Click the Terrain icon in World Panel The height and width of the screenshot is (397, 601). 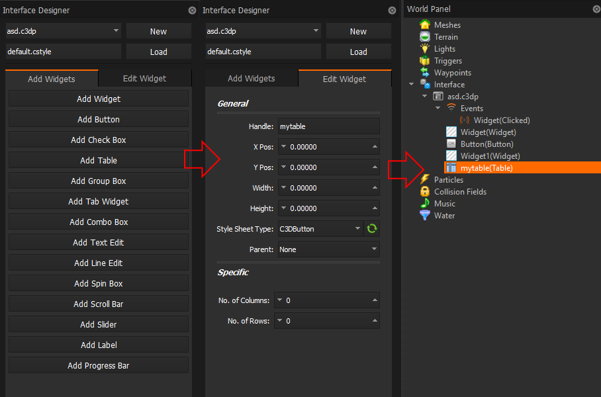pyautogui.click(x=425, y=36)
